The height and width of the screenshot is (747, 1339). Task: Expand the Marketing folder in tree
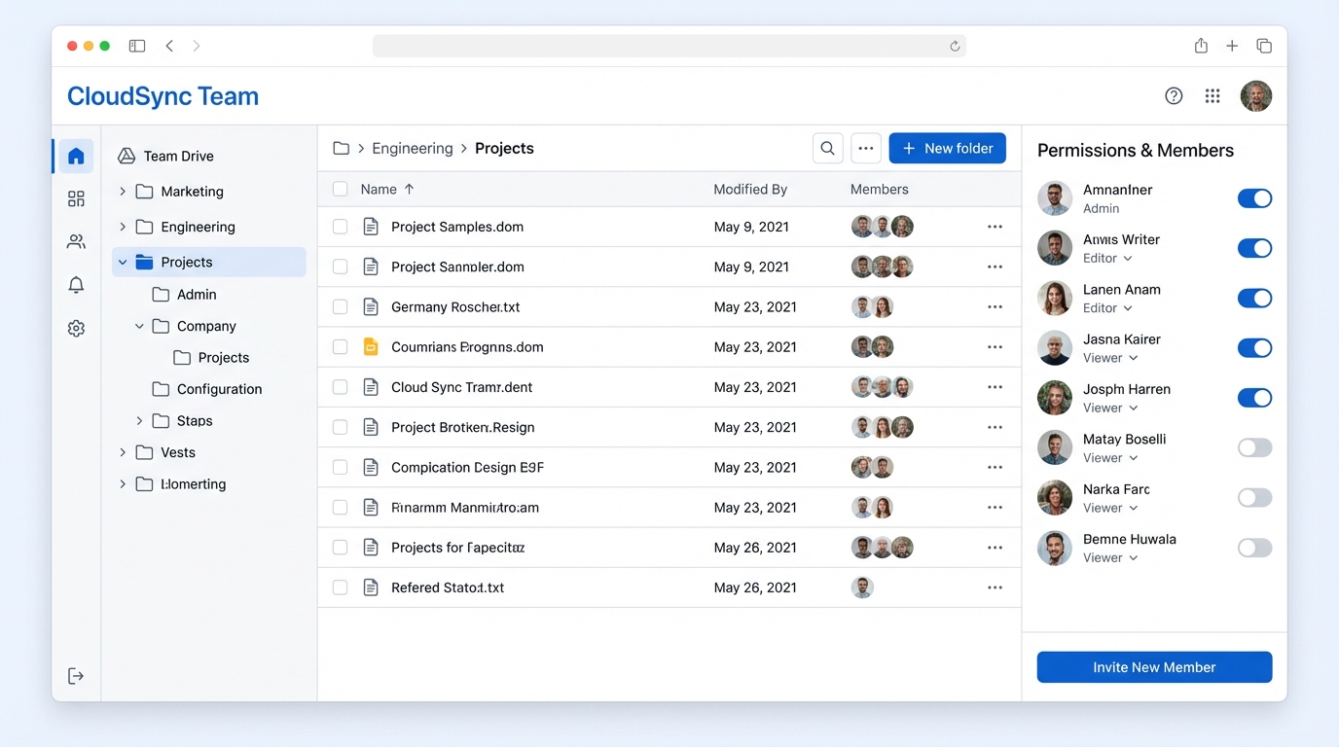click(x=123, y=192)
